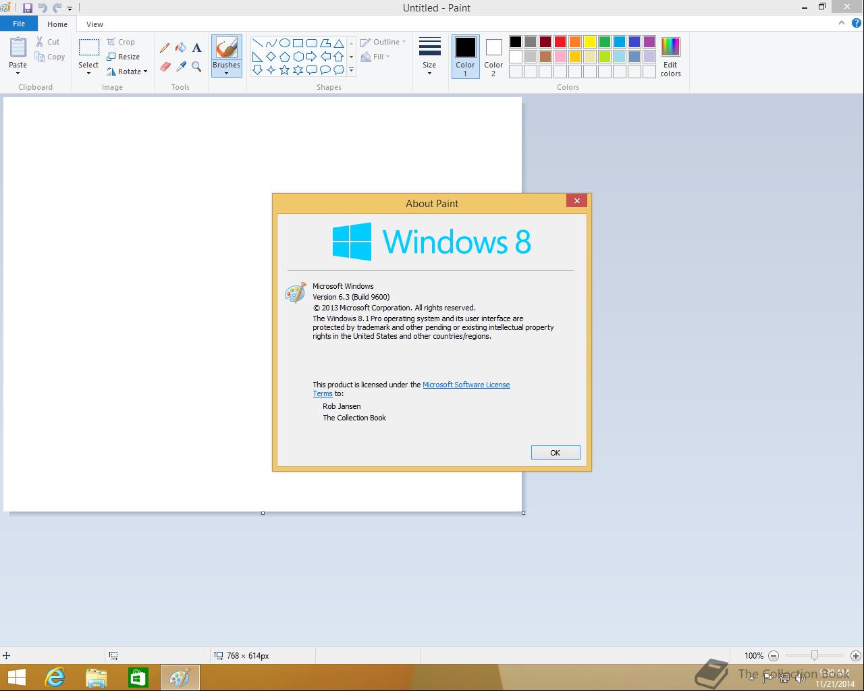Choose the Line shape
Image resolution: width=864 pixels, height=691 pixels.
click(257, 43)
